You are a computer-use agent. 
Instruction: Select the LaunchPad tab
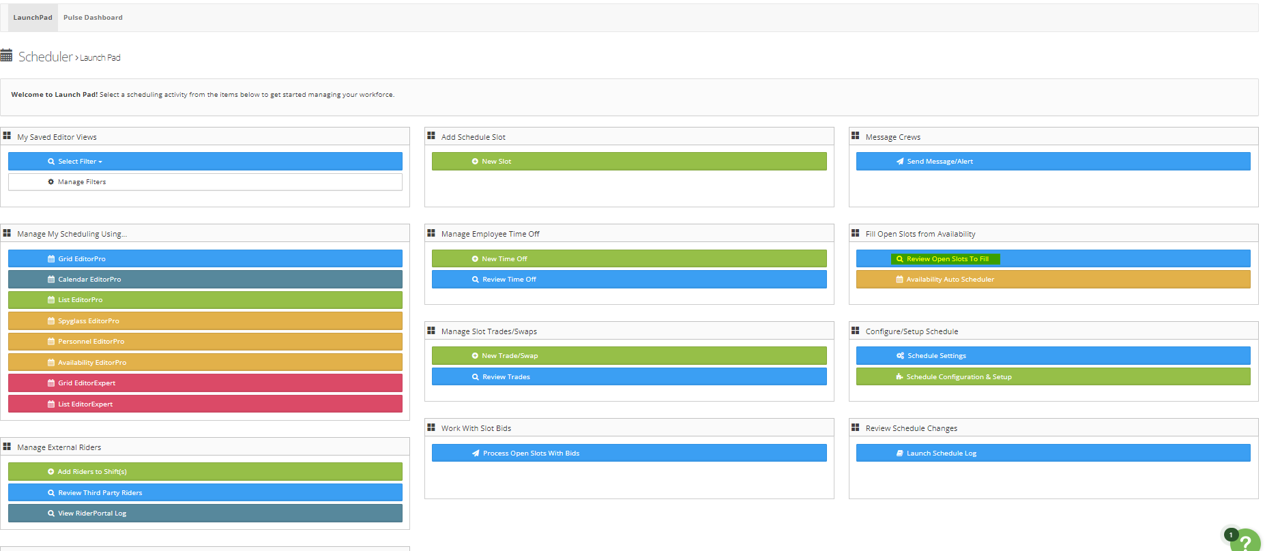[x=33, y=18]
